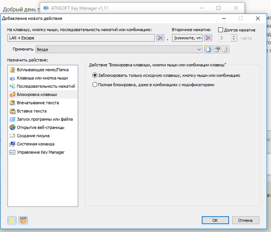Cancel with the Отмена button
Screen dimensions: 271x232
pyautogui.click(x=245, y=220)
